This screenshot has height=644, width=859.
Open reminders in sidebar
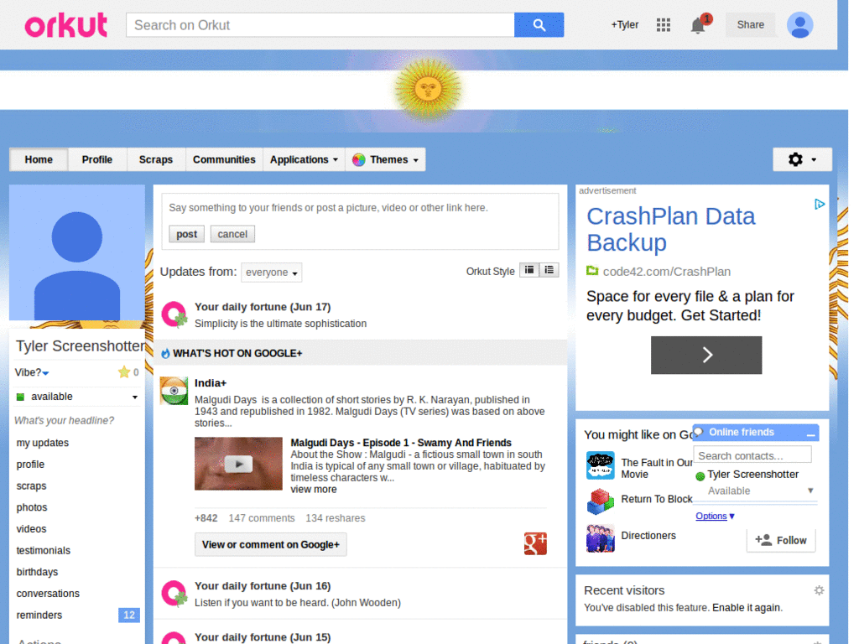(x=39, y=615)
